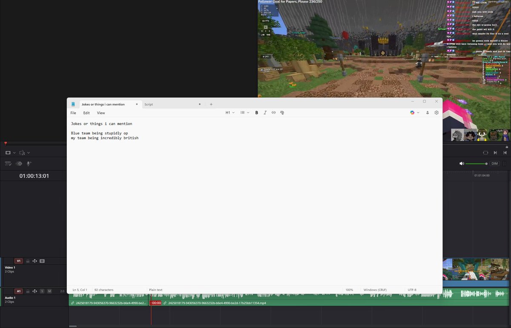This screenshot has width=511, height=328.
Task: Open the File menu in Notepad
Action: pos(73,113)
